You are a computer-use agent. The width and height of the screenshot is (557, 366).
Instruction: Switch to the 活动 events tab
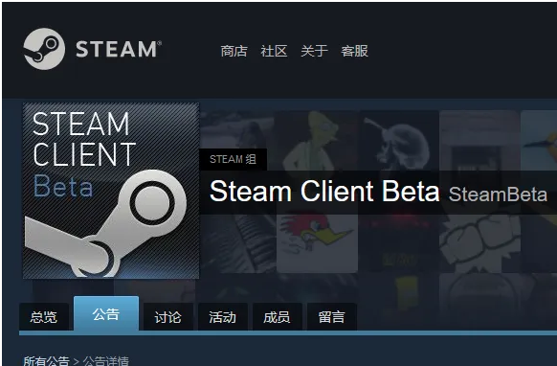click(x=223, y=317)
